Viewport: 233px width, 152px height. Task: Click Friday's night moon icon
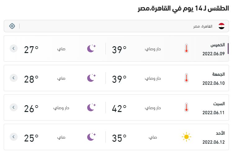tap(92, 78)
